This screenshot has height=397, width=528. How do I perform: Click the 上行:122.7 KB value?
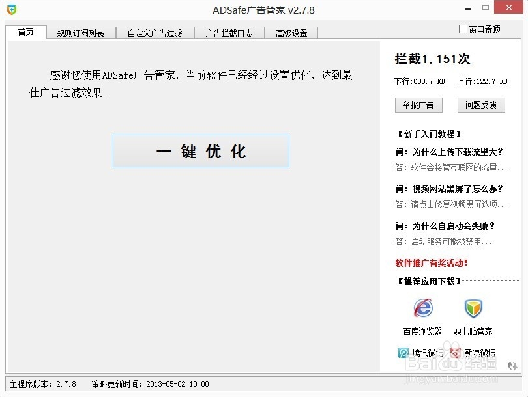tap(482, 82)
